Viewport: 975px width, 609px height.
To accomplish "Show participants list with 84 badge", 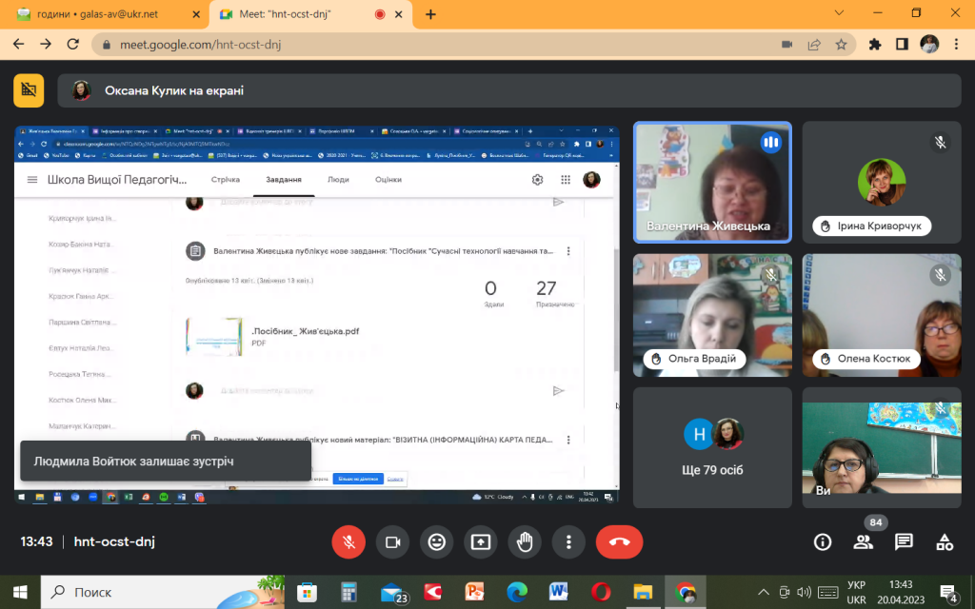I will pyautogui.click(x=863, y=541).
